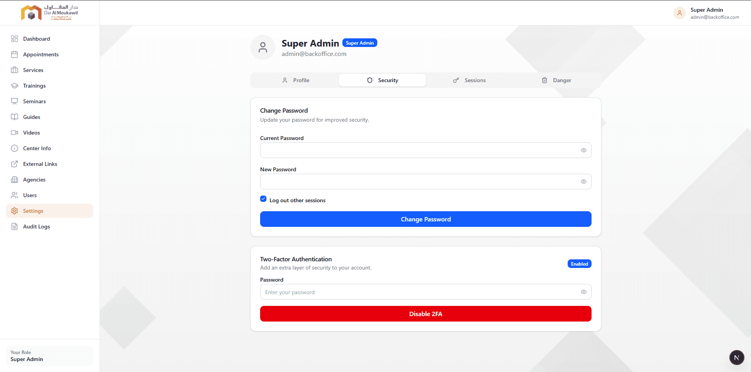
Task: Click the large profile avatar icon
Action: tap(263, 48)
